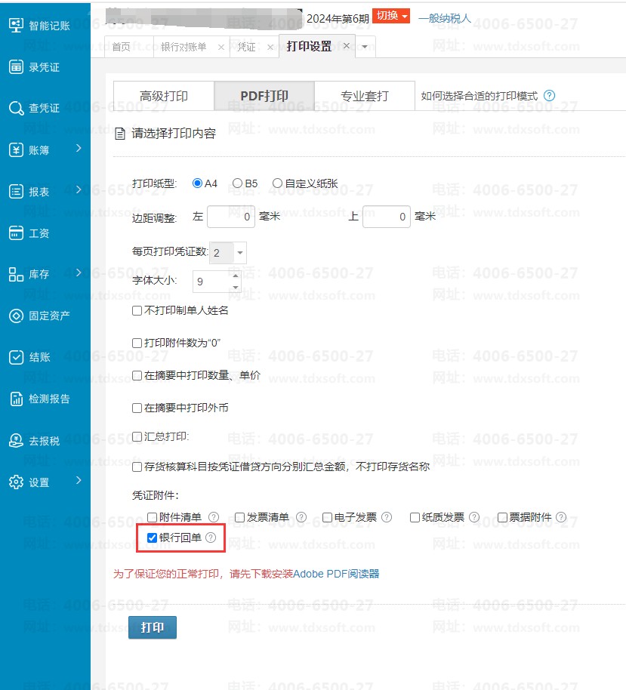Open the 检测报告 report icon
Image resolution: width=626 pixels, height=690 pixels.
(x=16, y=399)
